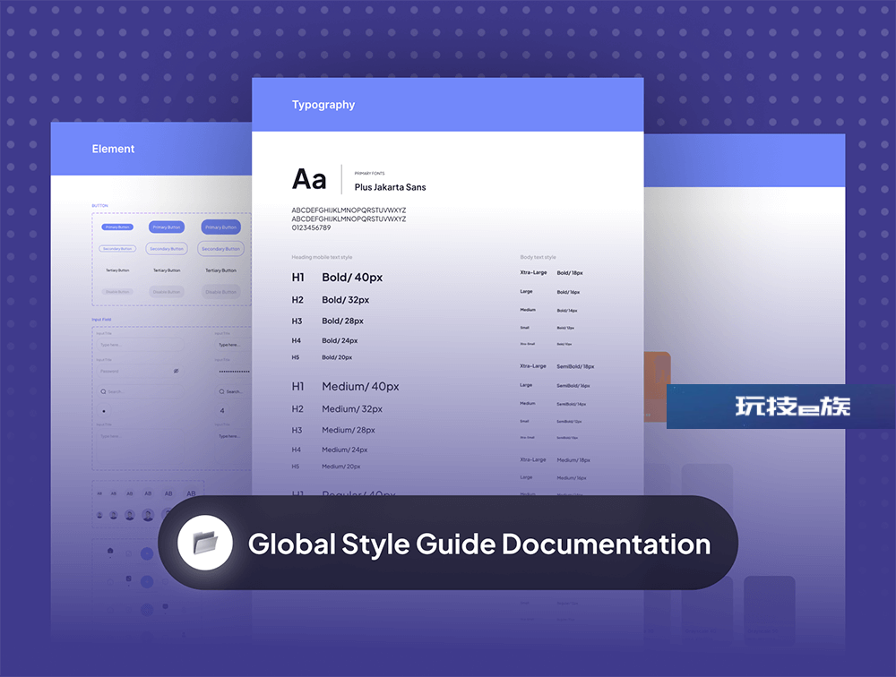This screenshot has width=896, height=677.
Task: Toggle the eye-slash icon in the Password field
Action: pos(176,371)
